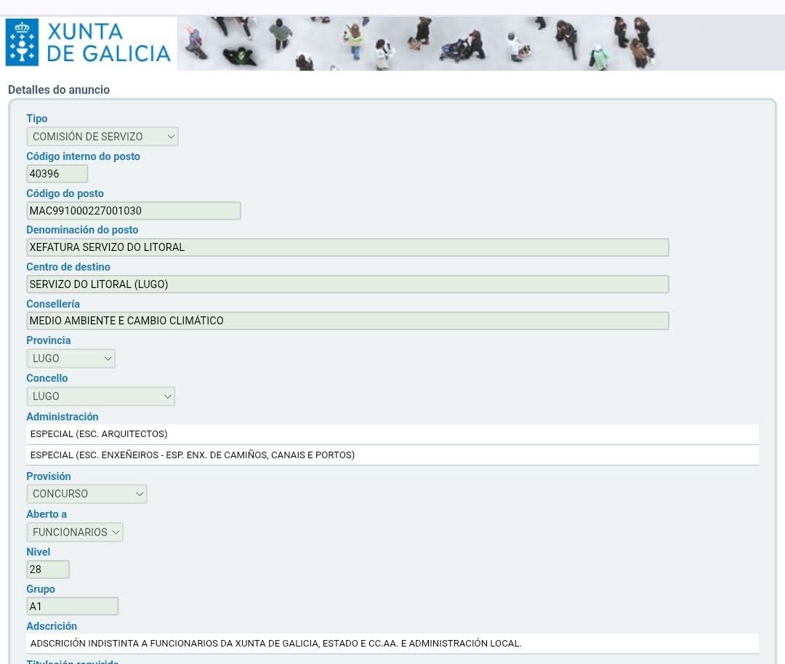
Task: Click the Código interno do posto field 40396
Action: coord(57,174)
